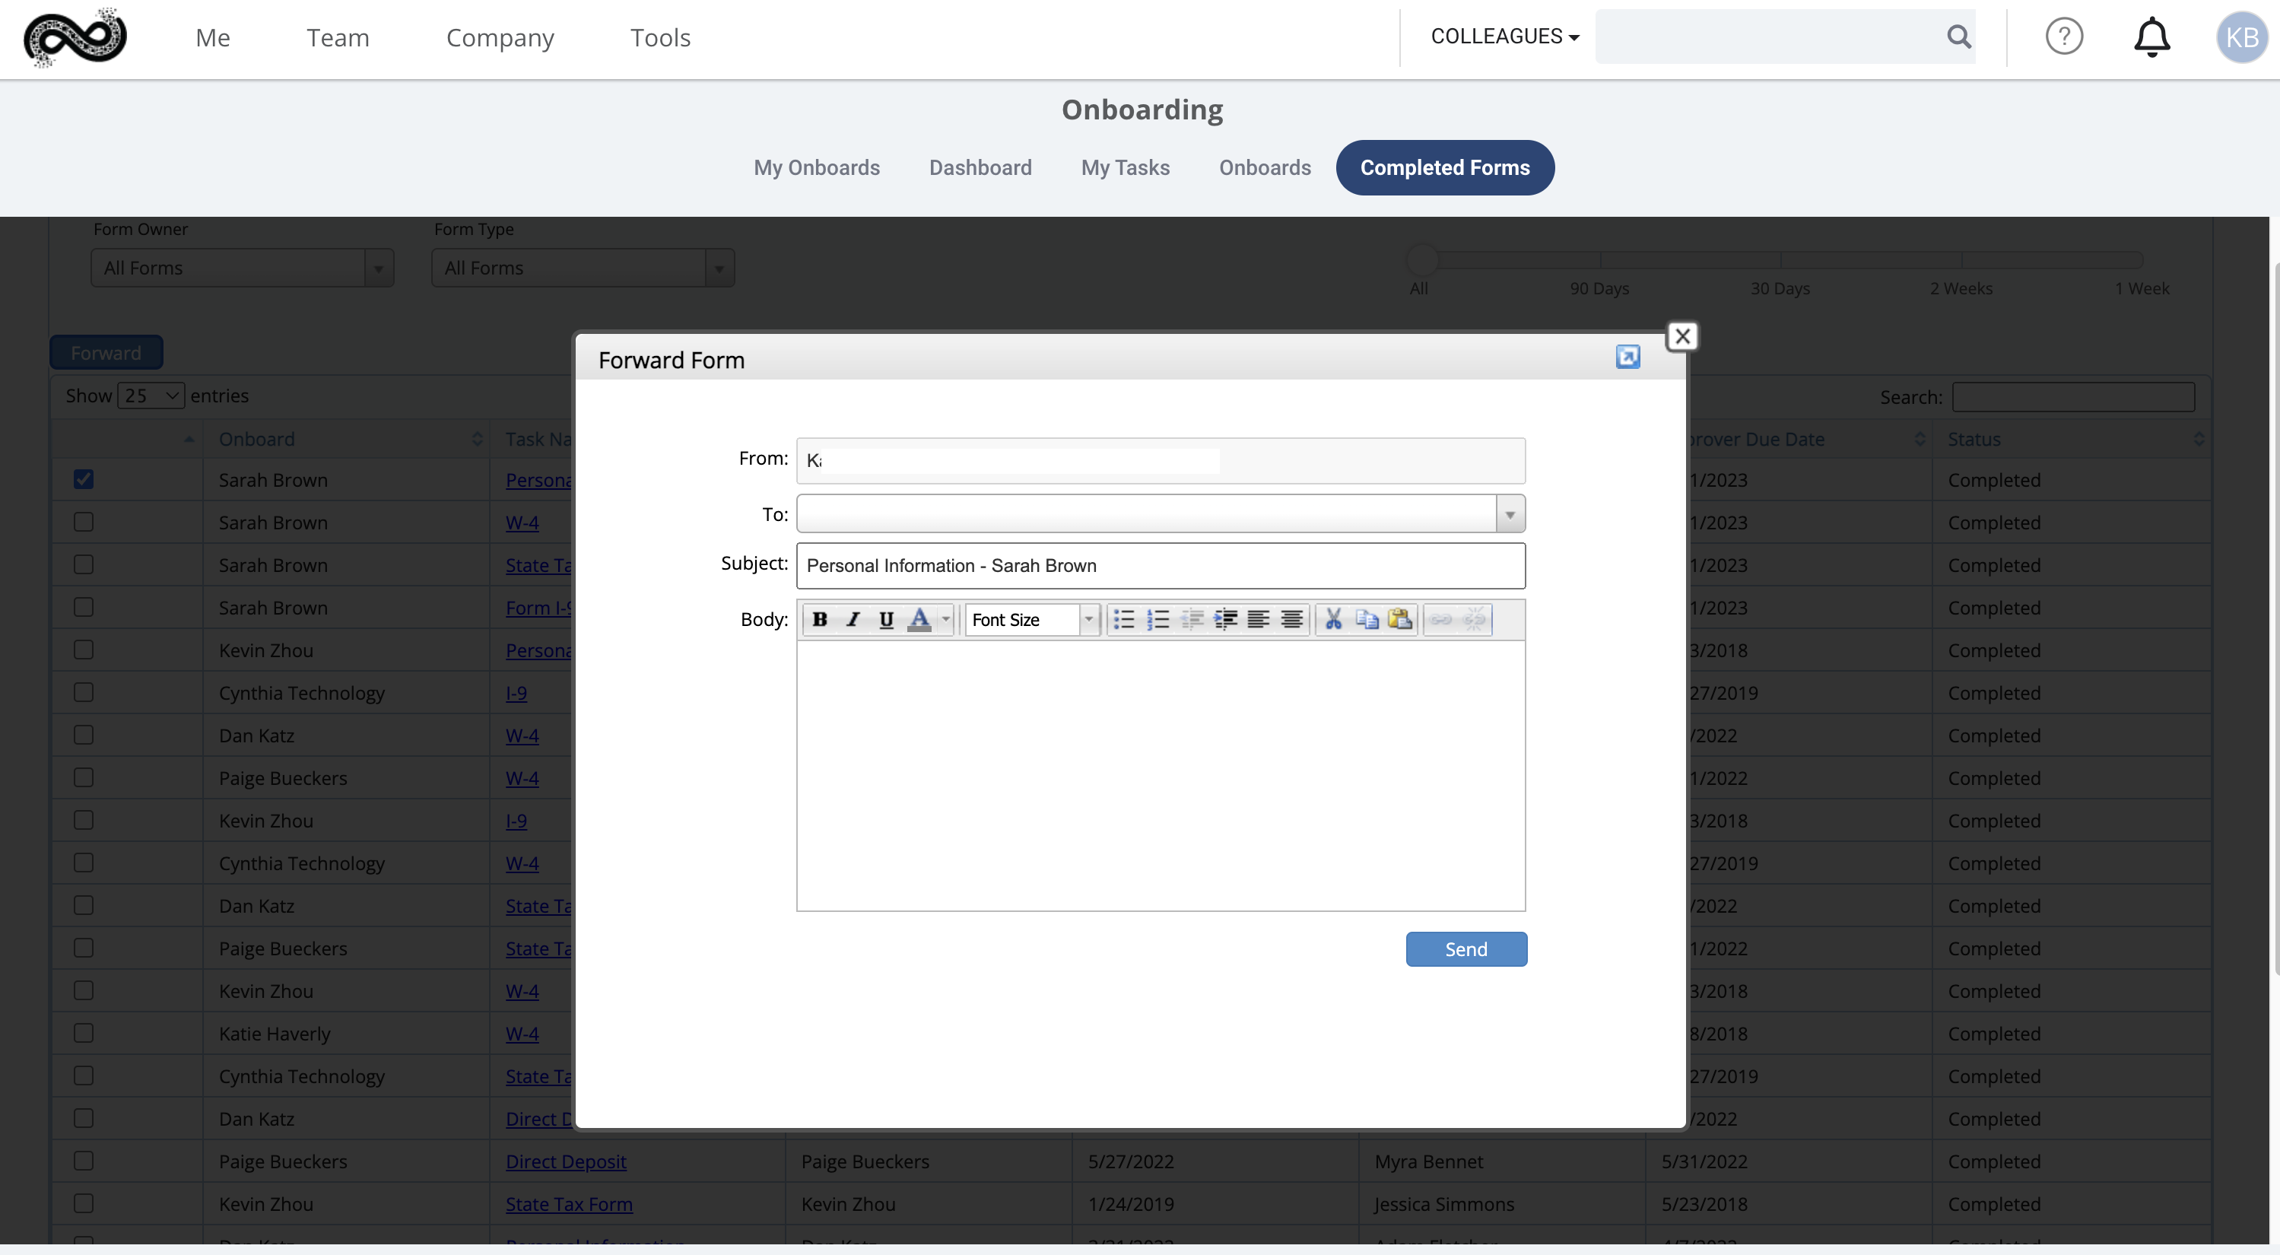Open Kevin Zhou State Tax Form link
The height and width of the screenshot is (1255, 2280).
coord(569,1204)
